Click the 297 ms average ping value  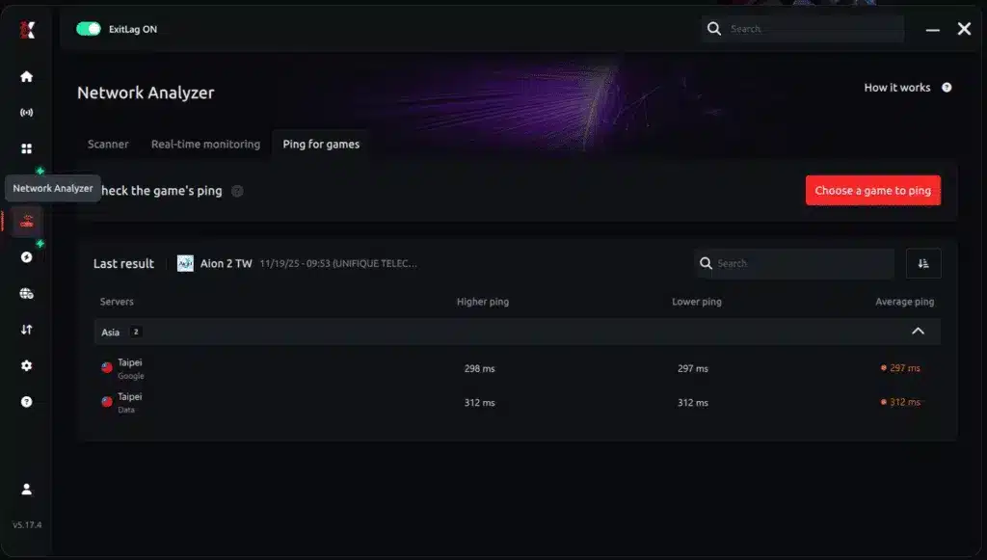click(904, 368)
